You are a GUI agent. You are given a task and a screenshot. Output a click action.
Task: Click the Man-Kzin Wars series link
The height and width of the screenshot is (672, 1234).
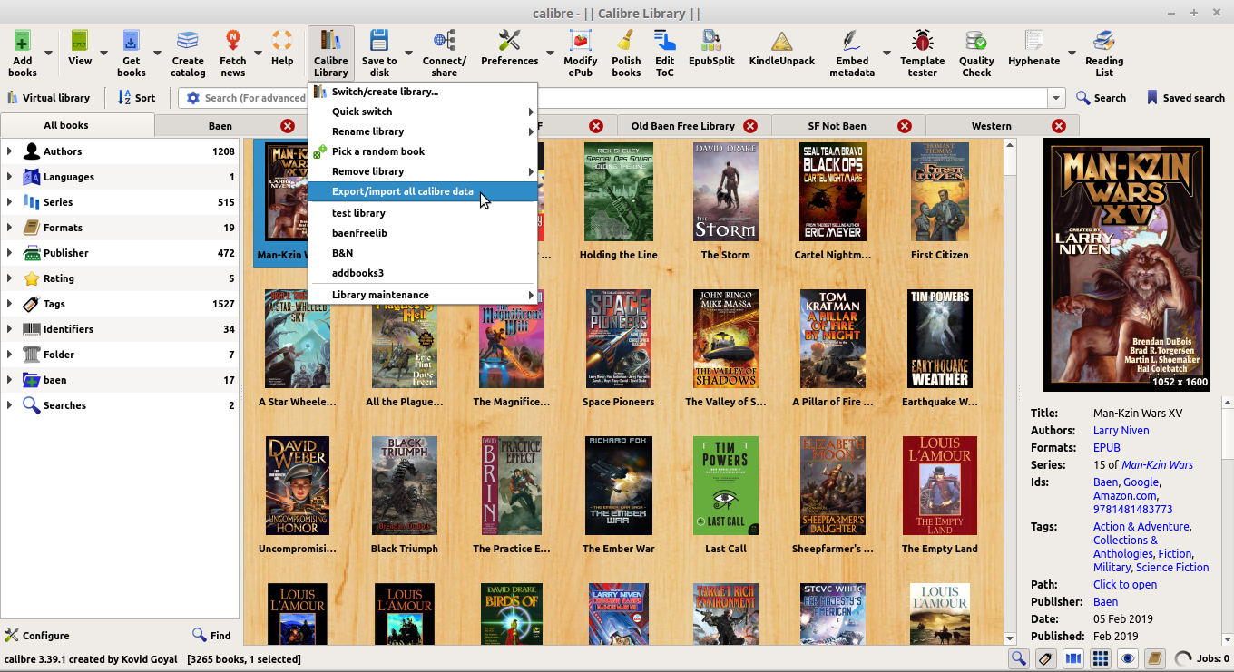click(1157, 465)
